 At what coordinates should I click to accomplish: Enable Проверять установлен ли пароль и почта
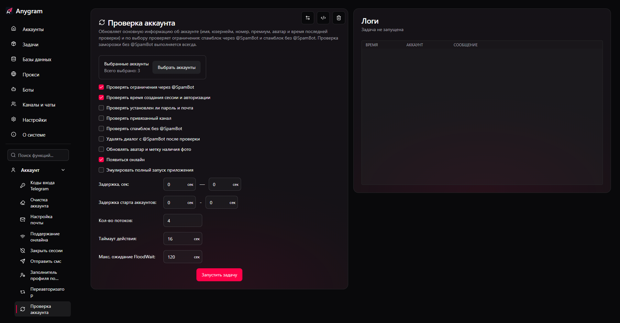point(101,108)
